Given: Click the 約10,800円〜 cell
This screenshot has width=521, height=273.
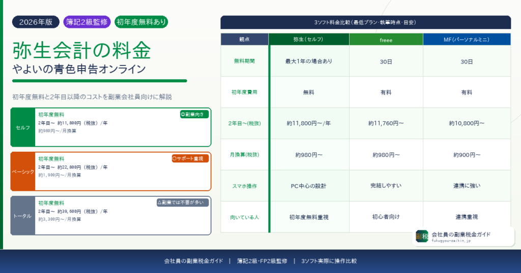Looking at the screenshot, I should [467, 123].
